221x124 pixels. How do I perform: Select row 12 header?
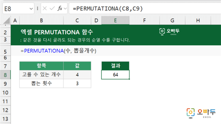(5, 110)
